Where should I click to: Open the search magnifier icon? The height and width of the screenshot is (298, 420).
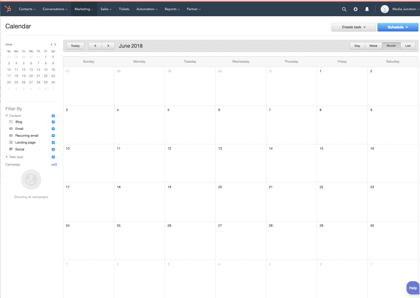(344, 9)
